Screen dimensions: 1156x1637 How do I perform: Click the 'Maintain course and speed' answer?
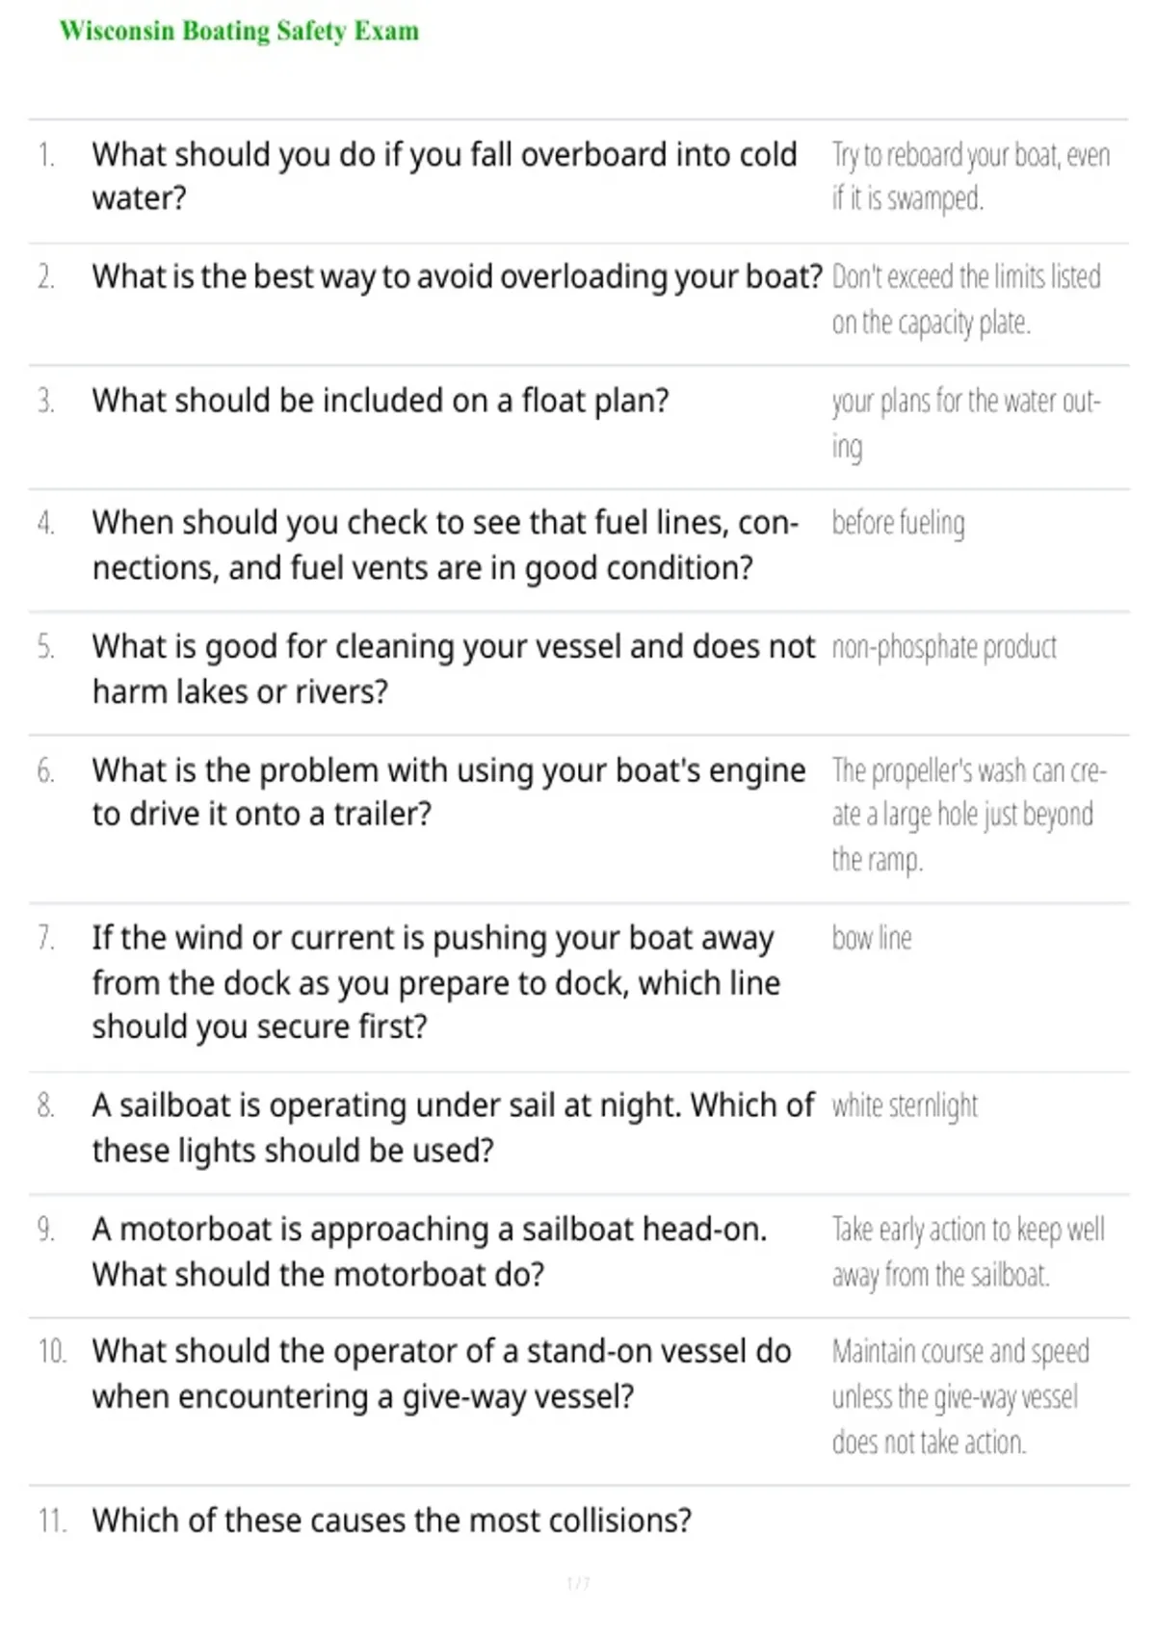pyautogui.click(x=960, y=1396)
